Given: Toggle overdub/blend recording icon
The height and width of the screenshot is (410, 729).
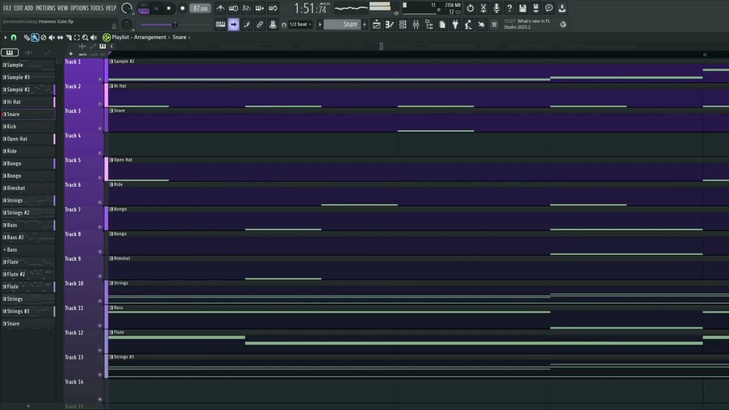Looking at the screenshot, I should pos(260,8).
